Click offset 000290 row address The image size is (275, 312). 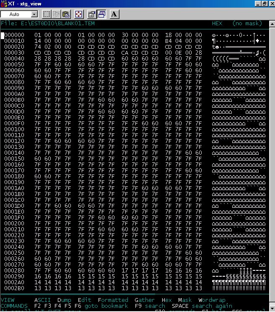pos(14,276)
